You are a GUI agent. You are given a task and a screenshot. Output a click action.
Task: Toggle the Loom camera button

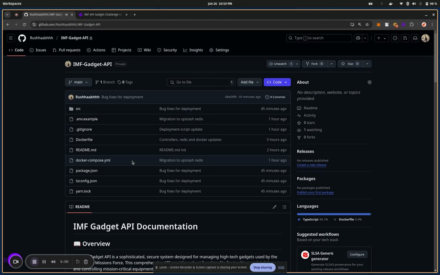click(15, 262)
